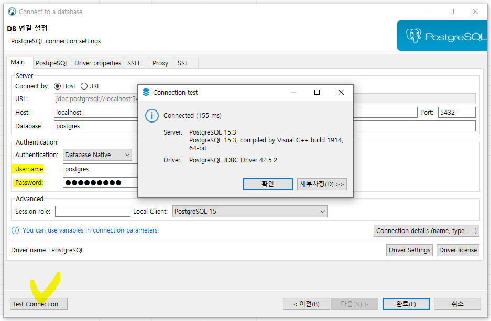
Task: Click the PostgreSQL elephant logo banner
Action: pyautogui.click(x=442, y=36)
